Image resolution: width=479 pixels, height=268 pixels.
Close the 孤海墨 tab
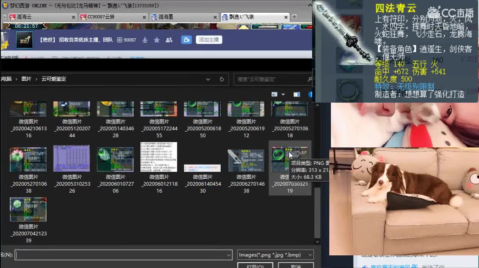[215, 18]
